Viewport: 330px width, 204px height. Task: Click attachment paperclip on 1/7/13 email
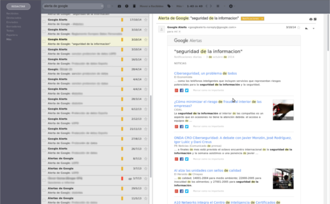tap(130, 179)
